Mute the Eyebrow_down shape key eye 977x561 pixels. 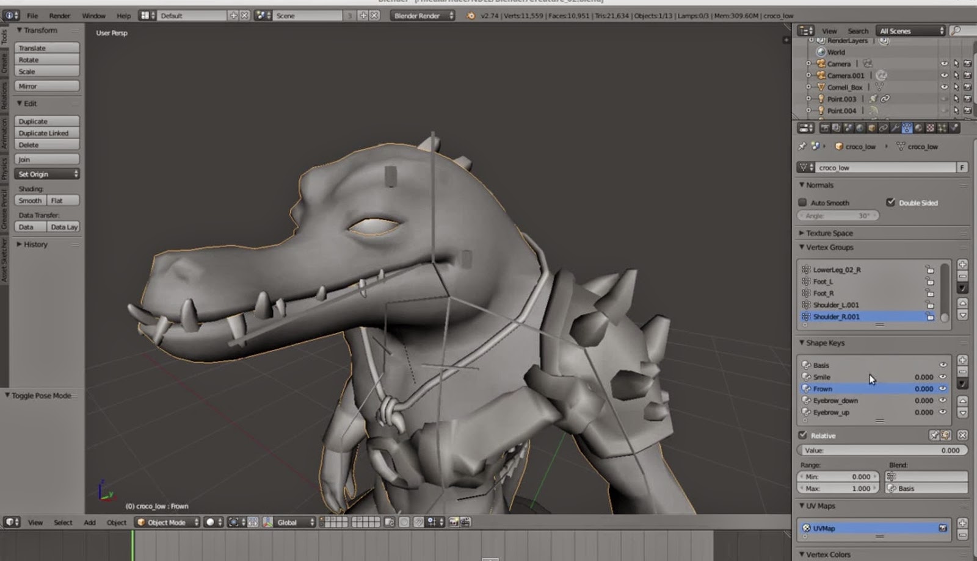tap(943, 401)
